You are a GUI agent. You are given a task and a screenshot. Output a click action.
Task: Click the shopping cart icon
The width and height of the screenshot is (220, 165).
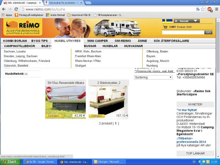click(x=164, y=27)
